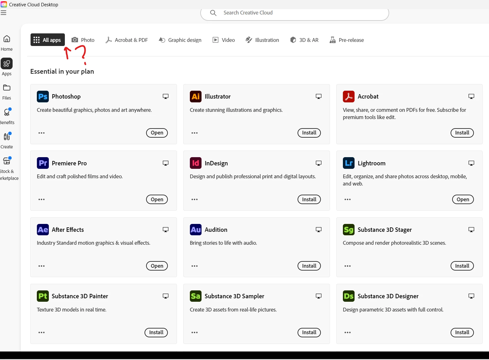The width and height of the screenshot is (489, 360).
Task: Click the Illustrator desktop platform icon
Action: pyautogui.click(x=318, y=96)
